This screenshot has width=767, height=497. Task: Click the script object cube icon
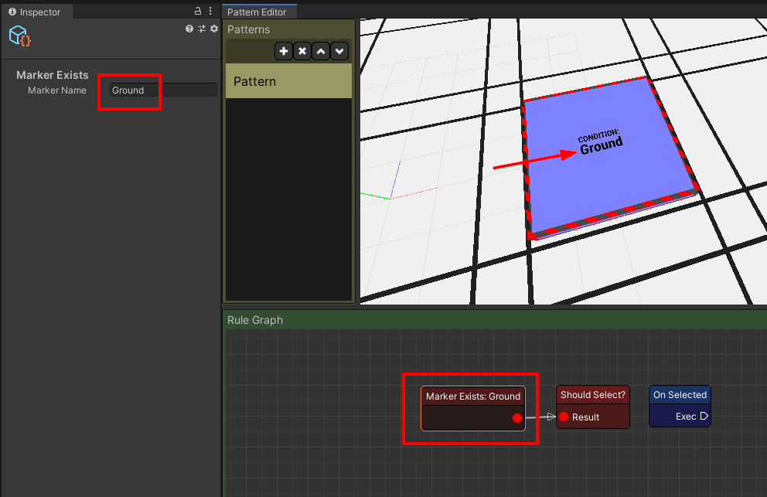pos(19,36)
